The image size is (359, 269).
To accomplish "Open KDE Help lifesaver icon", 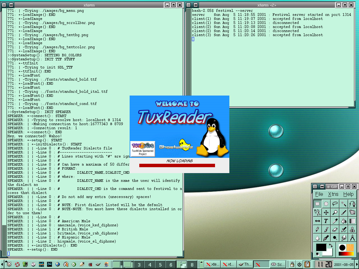I will coord(17,264).
